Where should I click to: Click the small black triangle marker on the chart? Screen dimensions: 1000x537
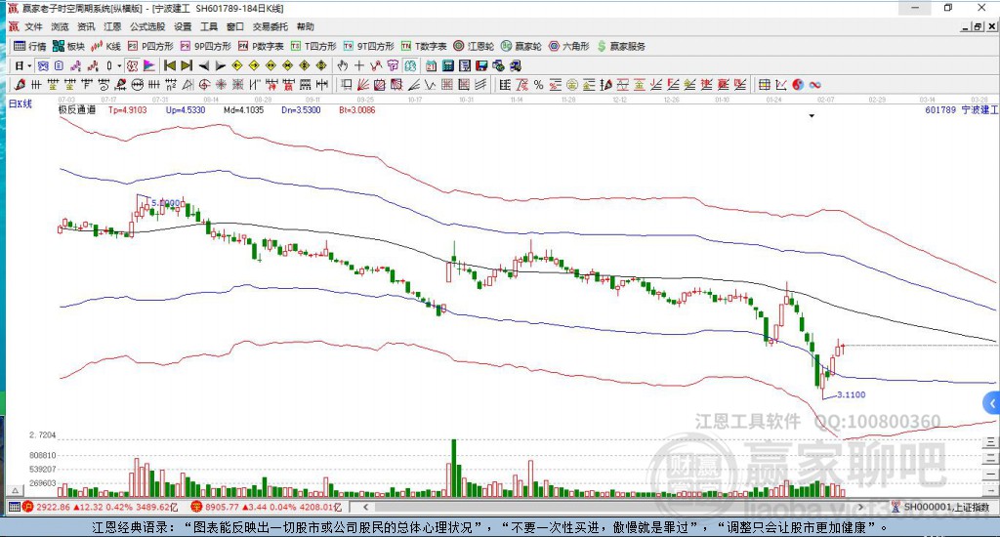[812, 116]
